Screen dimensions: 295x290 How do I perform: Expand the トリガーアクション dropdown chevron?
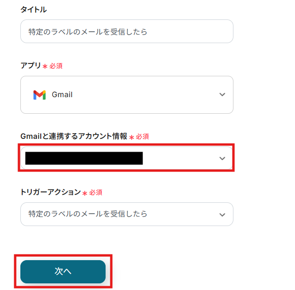(222, 215)
